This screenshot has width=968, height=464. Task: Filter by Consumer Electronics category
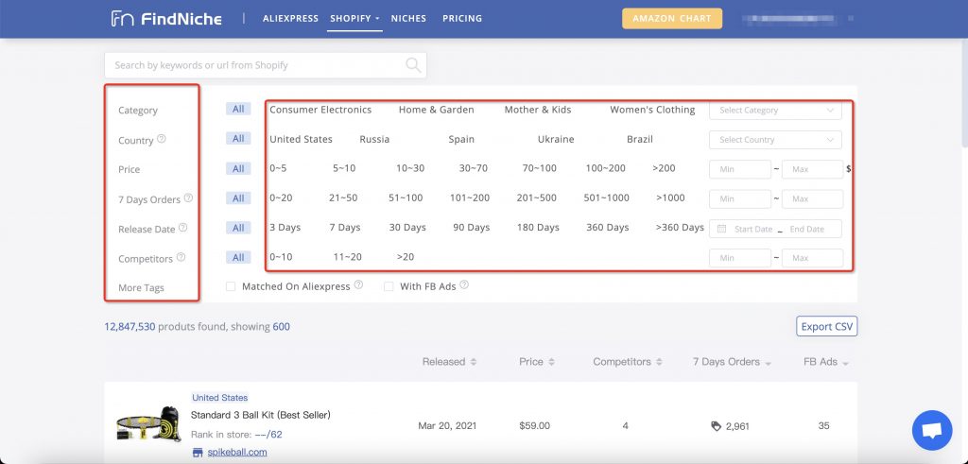(x=320, y=110)
